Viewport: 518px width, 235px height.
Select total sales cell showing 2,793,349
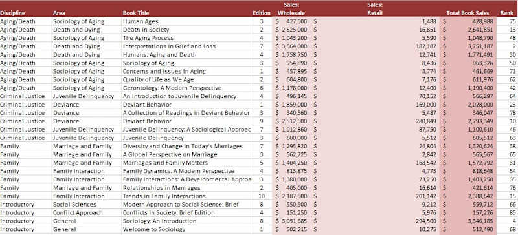[x=467, y=121]
